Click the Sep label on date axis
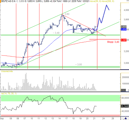This screenshot has height=120, width=129. click(x=2, y=119)
